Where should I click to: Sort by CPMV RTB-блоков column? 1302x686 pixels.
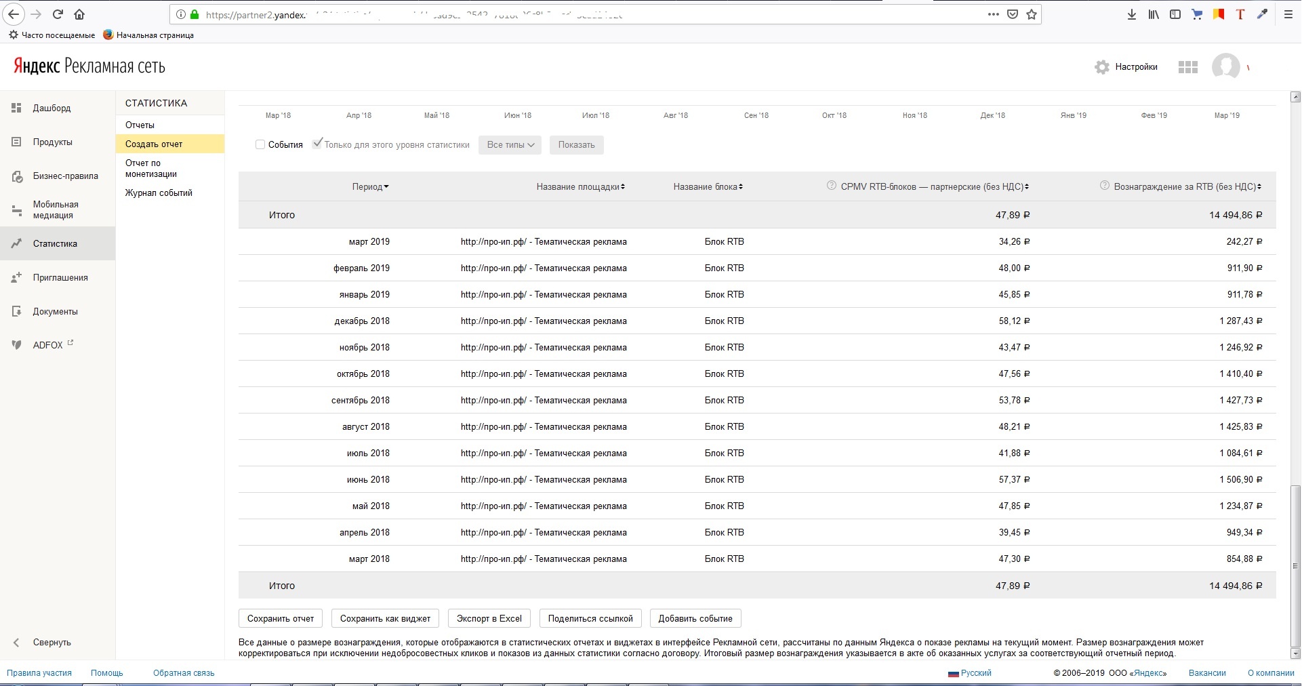(x=935, y=187)
